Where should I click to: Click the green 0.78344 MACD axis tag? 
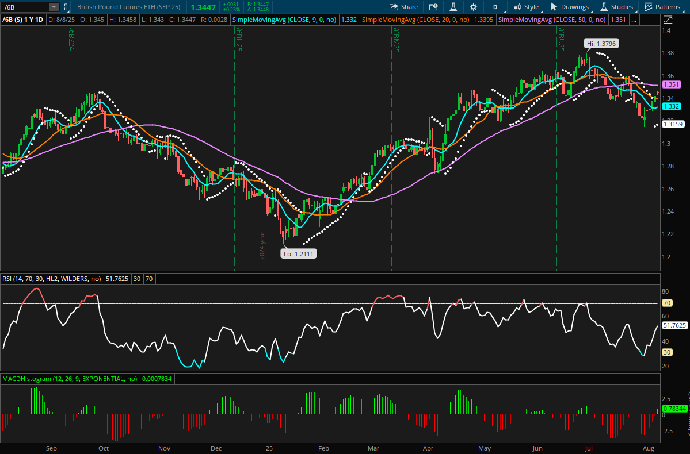coord(674,409)
